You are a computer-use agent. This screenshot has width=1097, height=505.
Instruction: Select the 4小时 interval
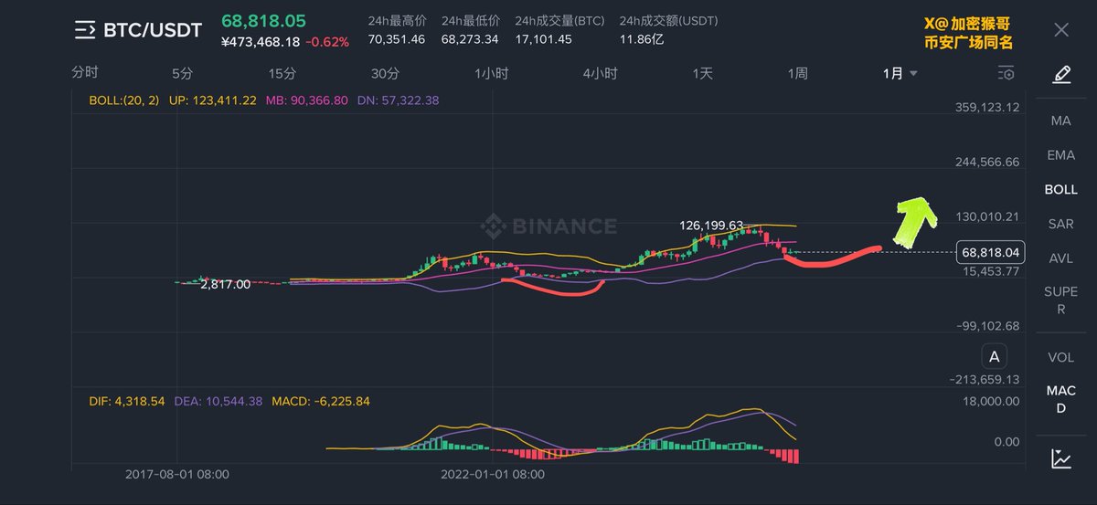tap(601, 73)
